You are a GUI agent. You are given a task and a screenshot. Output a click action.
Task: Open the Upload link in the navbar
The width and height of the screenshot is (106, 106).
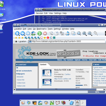click(x=77, y=60)
